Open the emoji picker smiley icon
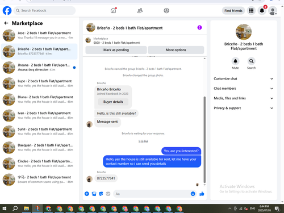Viewport: 284px width, 213px height. (193, 194)
